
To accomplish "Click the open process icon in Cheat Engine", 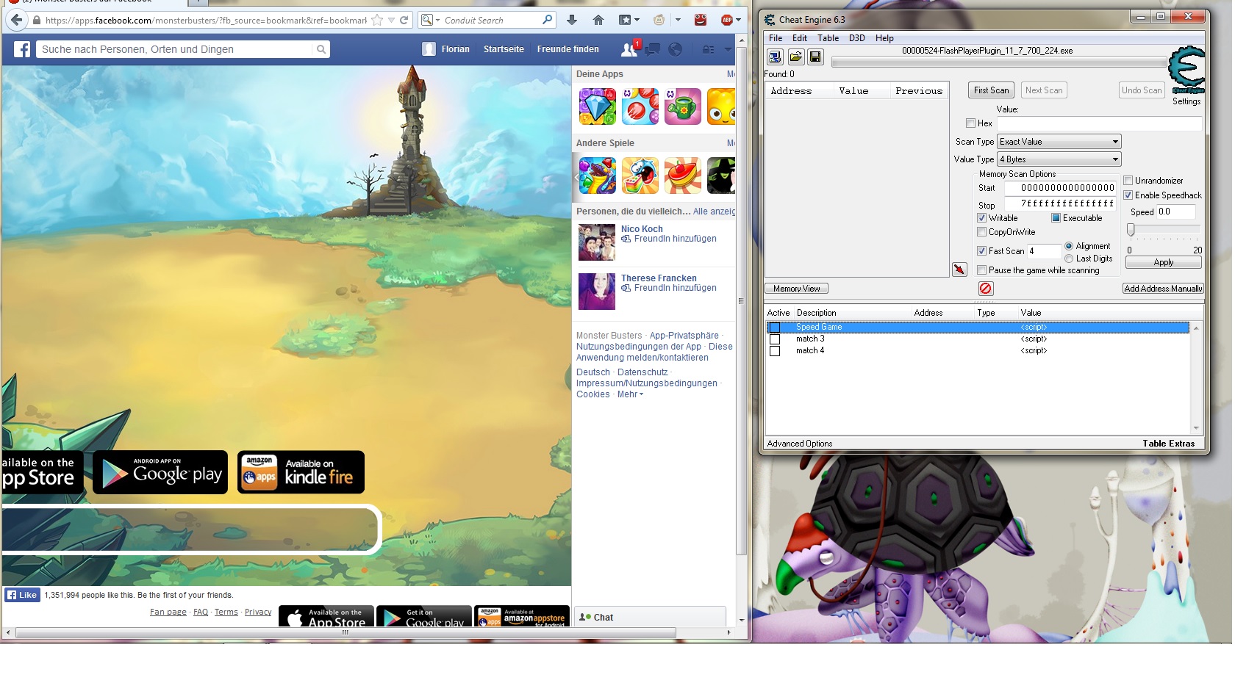I will point(775,57).
